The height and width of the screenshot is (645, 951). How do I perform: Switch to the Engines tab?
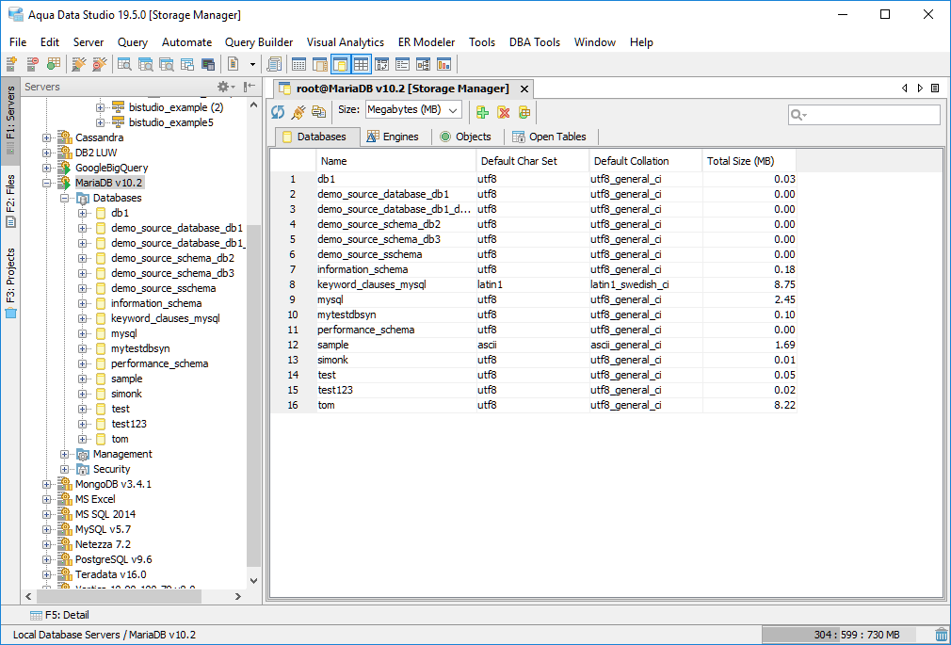pyautogui.click(x=392, y=137)
